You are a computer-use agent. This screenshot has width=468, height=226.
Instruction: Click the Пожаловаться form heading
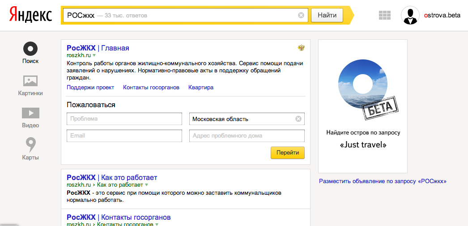[91, 105]
